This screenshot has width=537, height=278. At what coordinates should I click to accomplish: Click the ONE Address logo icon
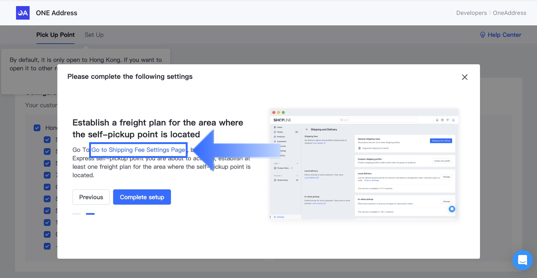click(x=23, y=13)
